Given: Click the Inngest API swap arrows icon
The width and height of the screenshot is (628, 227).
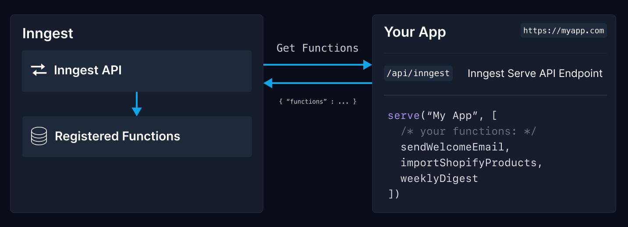Looking at the screenshot, I should [39, 70].
